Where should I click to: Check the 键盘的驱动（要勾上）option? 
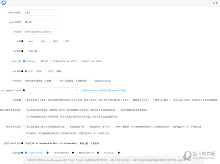point(87,126)
